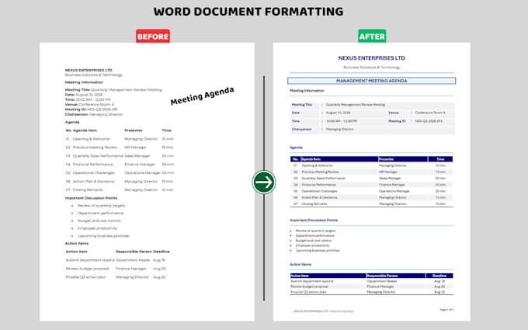
Task: Click NEXUS ENTERPRISES LTD heading in Before page
Action: pyautogui.click(x=89, y=70)
